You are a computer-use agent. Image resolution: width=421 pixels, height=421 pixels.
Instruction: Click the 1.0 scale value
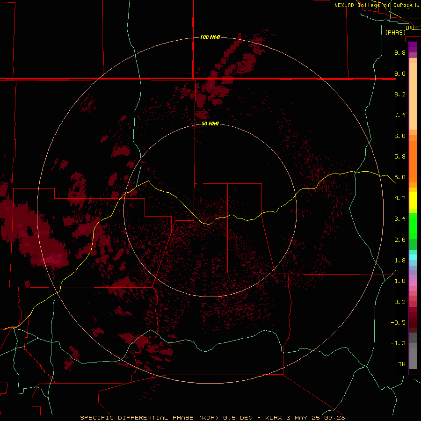(x=400, y=281)
